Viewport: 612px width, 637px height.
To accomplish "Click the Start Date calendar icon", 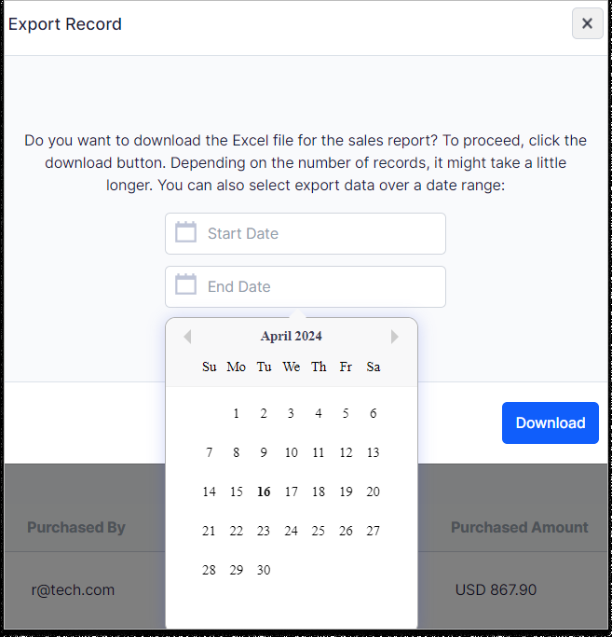I will click(x=186, y=232).
